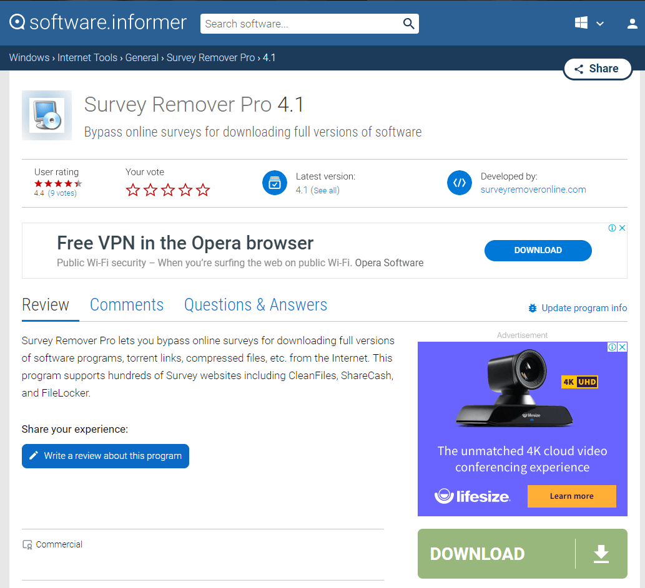Go to Internet Tools breadcrumb
This screenshot has height=588, width=645.
point(87,57)
